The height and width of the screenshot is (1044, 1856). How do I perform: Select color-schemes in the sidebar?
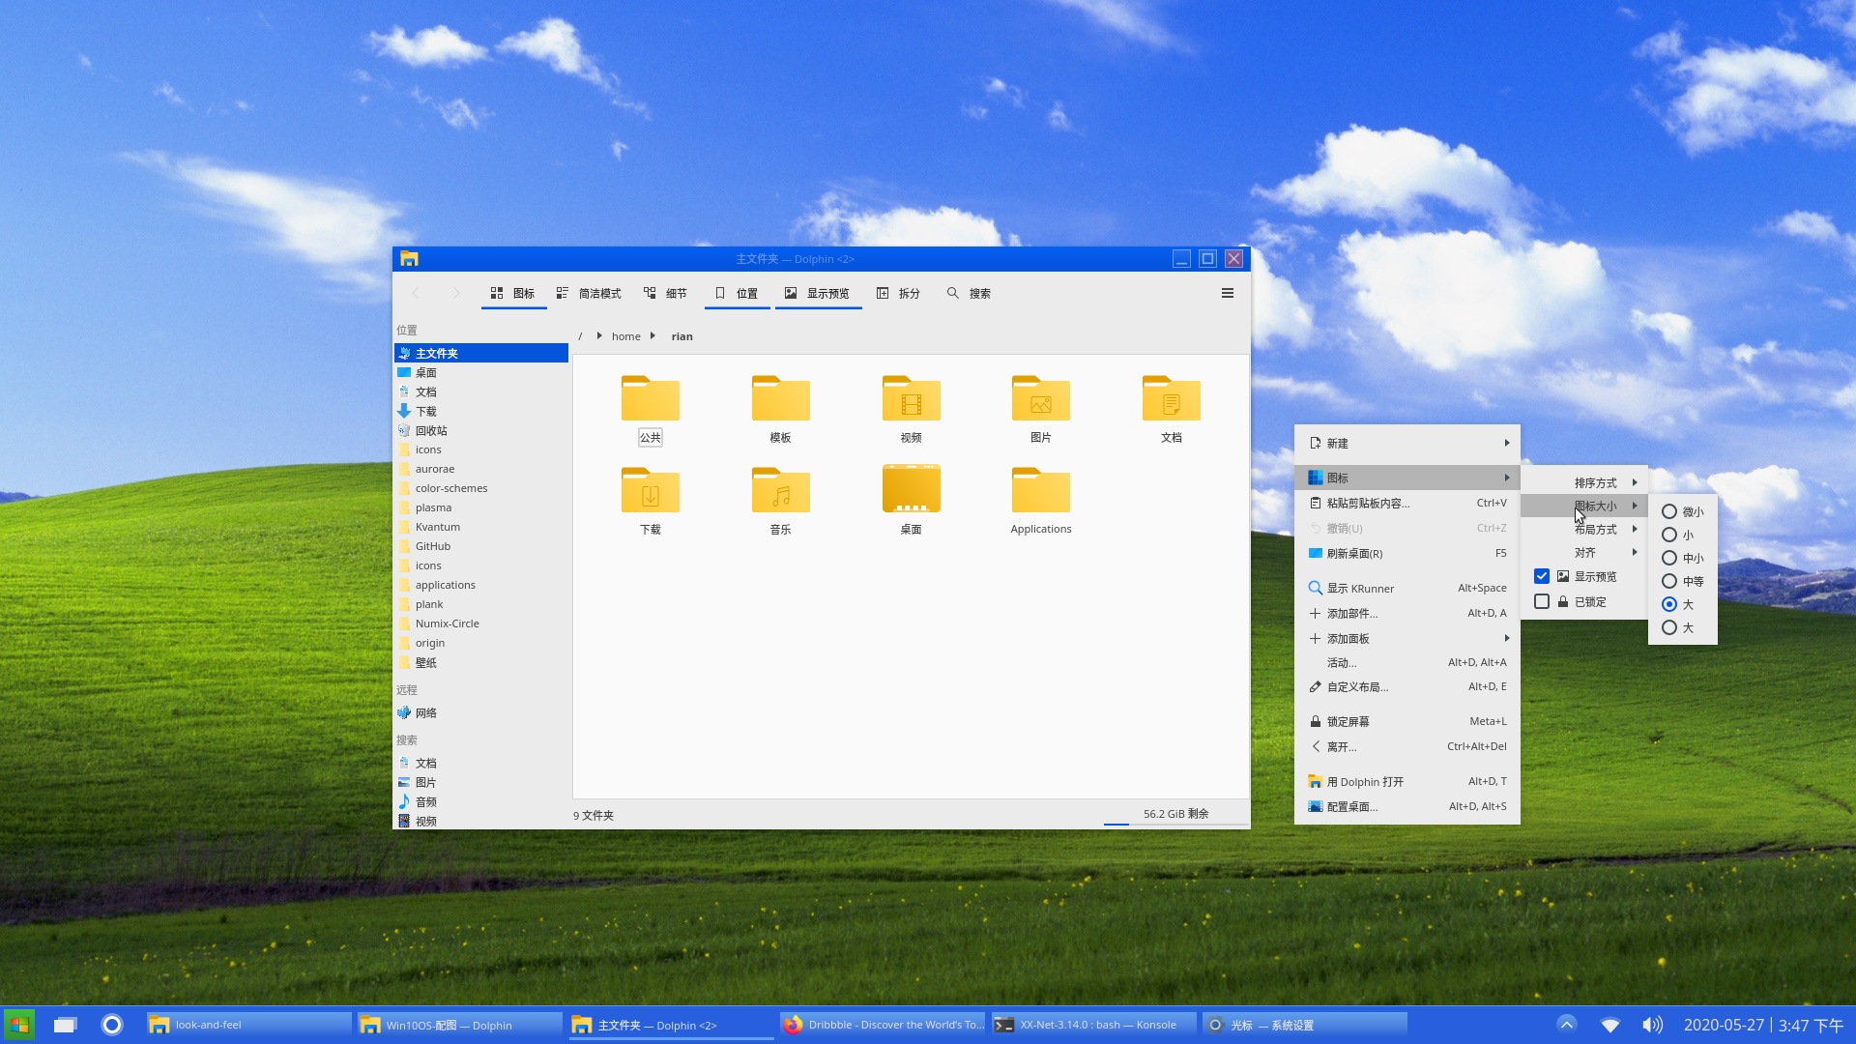point(481,488)
